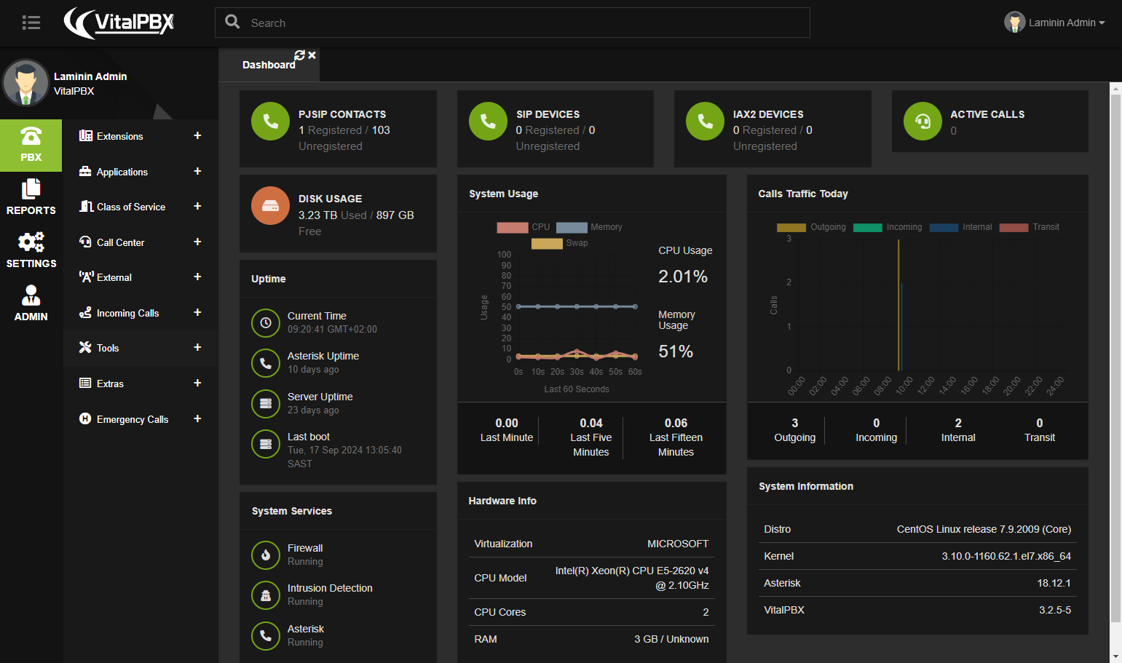Open the Extras menu item
The image size is (1122, 663).
coord(141,384)
